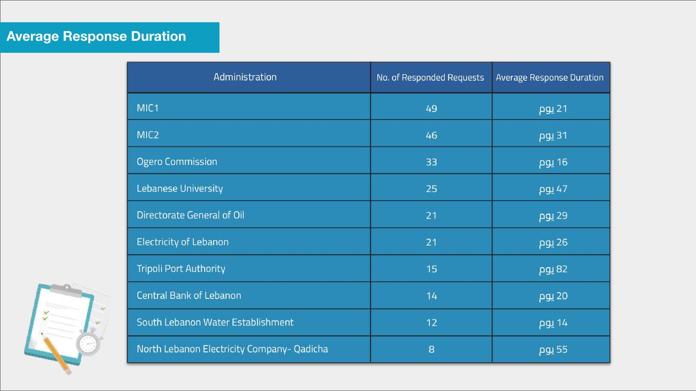The height and width of the screenshot is (391, 696).
Task: Click South Lebanon Water Establishment cell
Action: click(249, 322)
